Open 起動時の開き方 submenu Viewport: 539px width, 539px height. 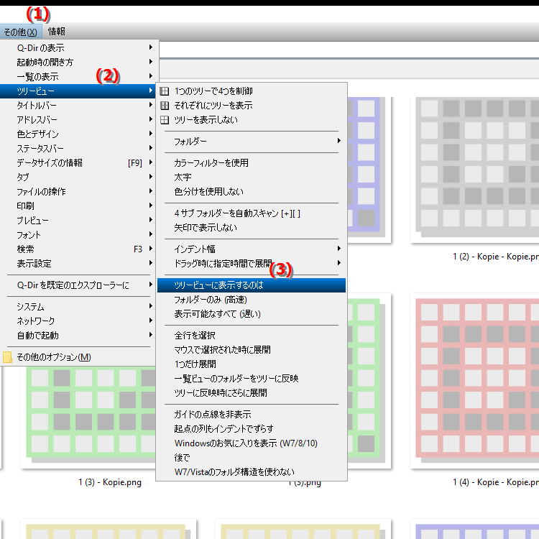tap(78, 63)
